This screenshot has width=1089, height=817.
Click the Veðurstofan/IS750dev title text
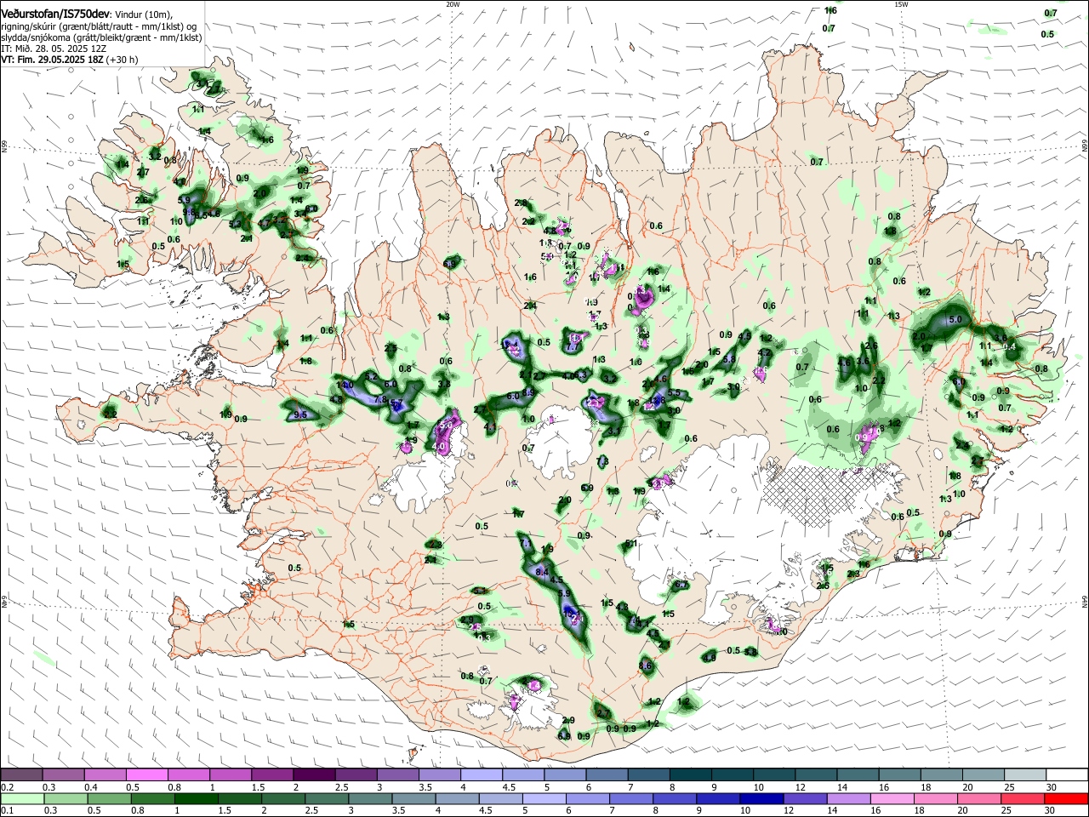pyautogui.click(x=55, y=14)
